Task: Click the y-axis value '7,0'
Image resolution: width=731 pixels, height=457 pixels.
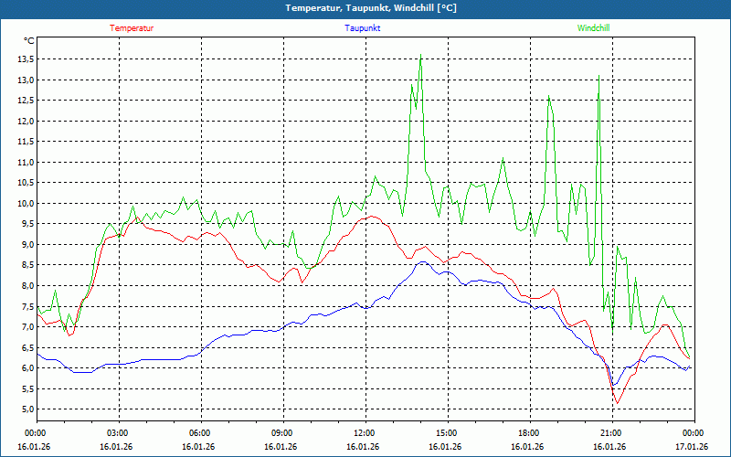Action: (27, 327)
